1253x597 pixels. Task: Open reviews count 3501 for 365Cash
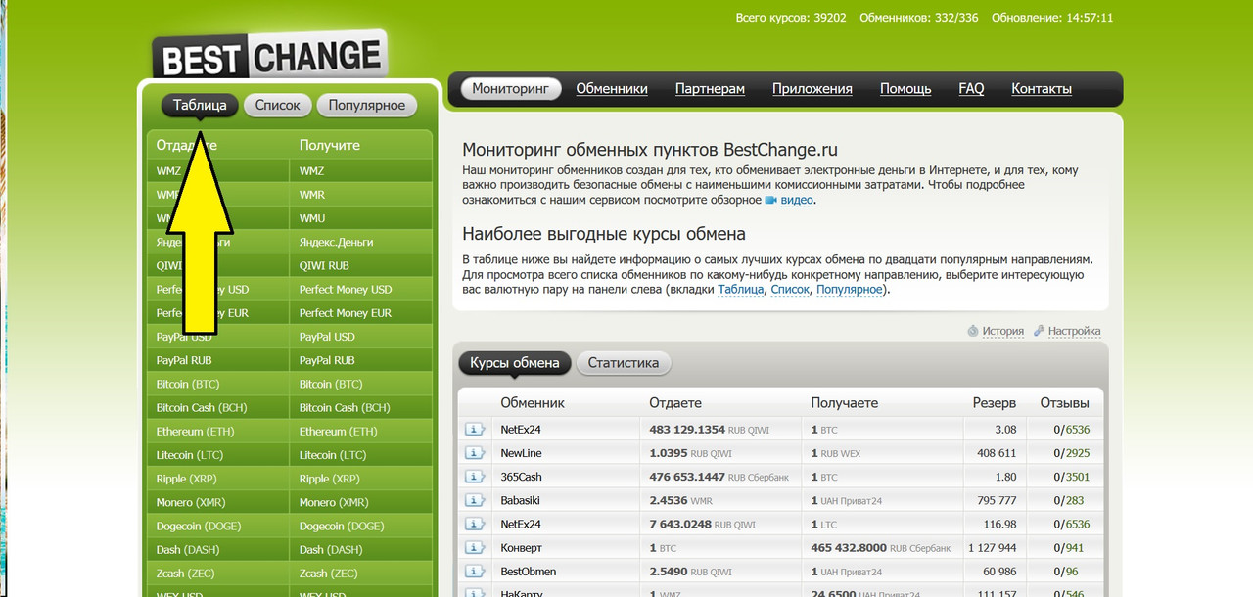tap(1078, 477)
